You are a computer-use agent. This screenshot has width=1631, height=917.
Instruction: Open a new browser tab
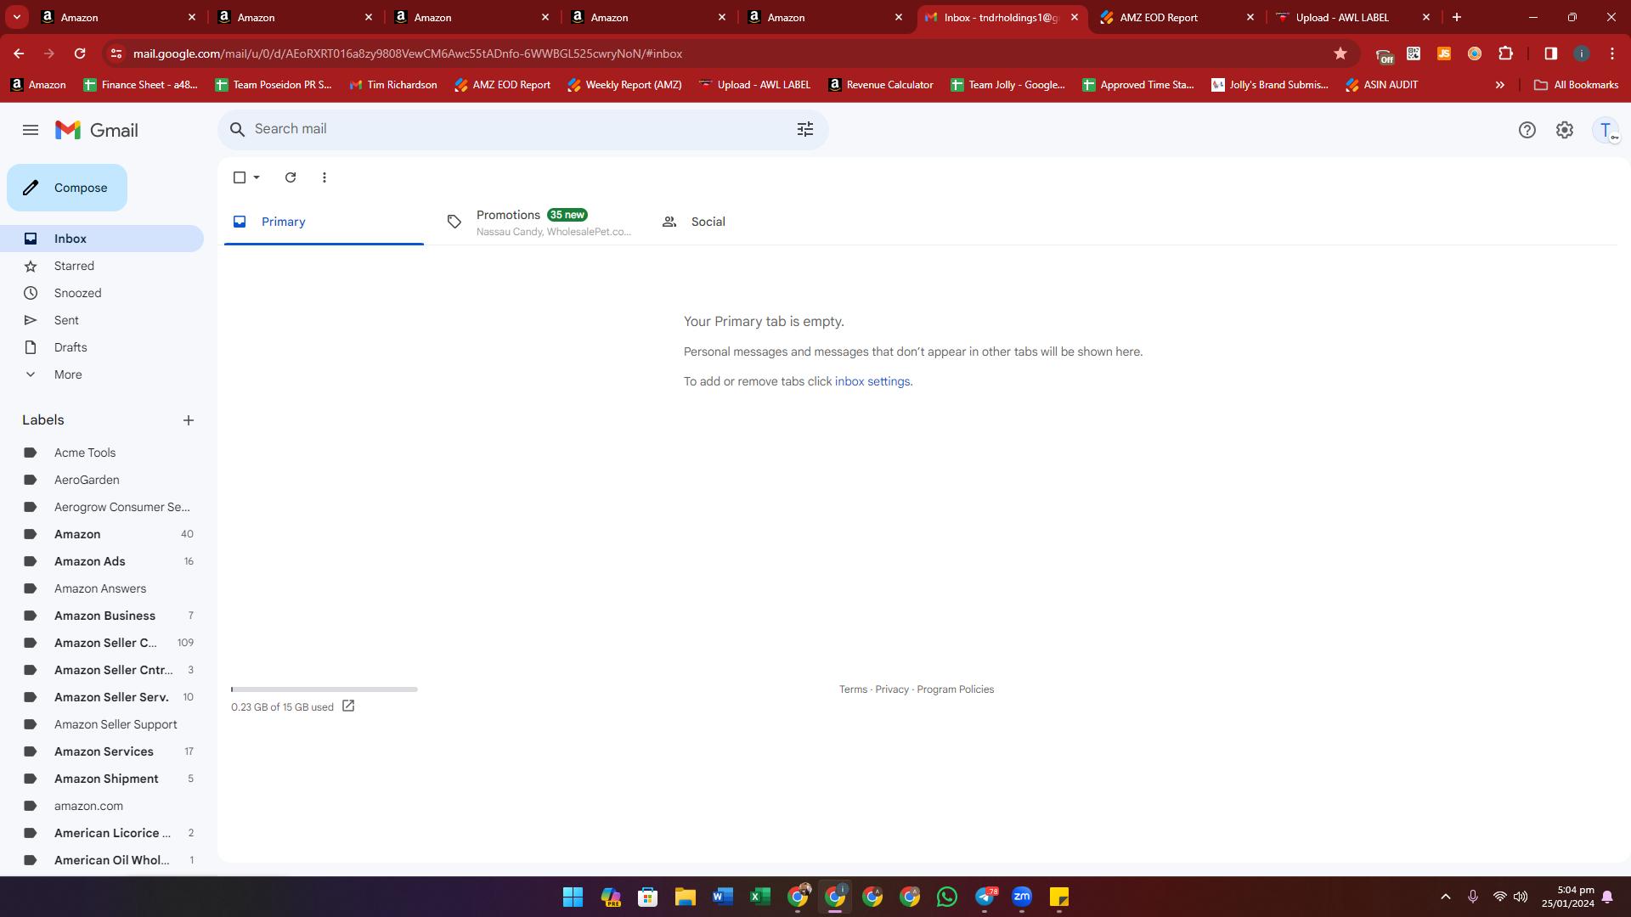pyautogui.click(x=1457, y=17)
